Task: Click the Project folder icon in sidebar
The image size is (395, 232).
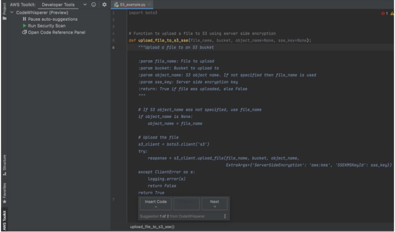Action: tap(4, 18)
